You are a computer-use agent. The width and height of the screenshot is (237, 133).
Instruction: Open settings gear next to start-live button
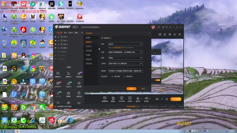166,99
